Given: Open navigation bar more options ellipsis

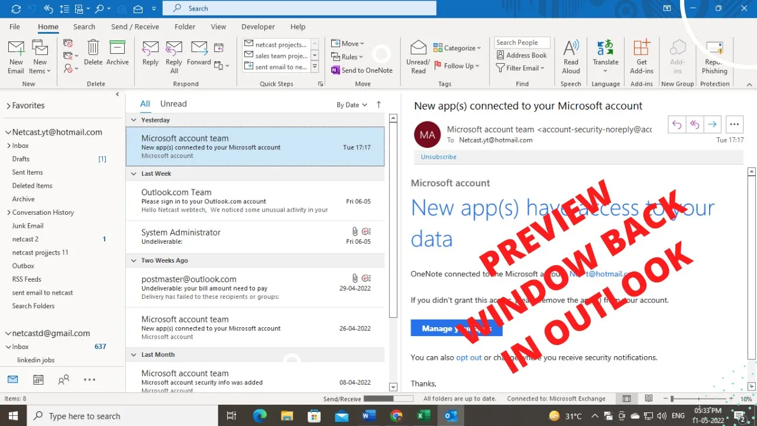Looking at the screenshot, I should tap(89, 379).
